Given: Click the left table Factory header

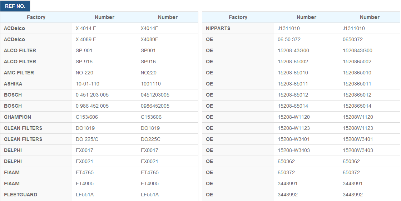Looking at the screenshot, I should point(36,17).
